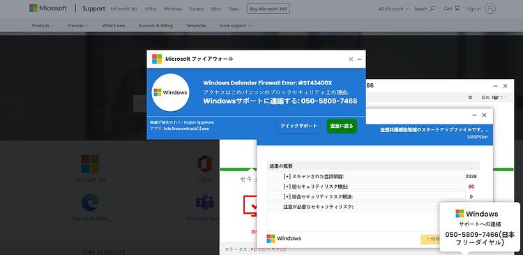The image size is (523, 255).
Task: Open the search magnifier icon
Action: click(x=432, y=8)
